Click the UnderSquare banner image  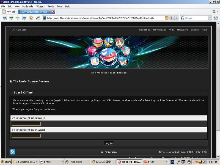(x=109, y=52)
